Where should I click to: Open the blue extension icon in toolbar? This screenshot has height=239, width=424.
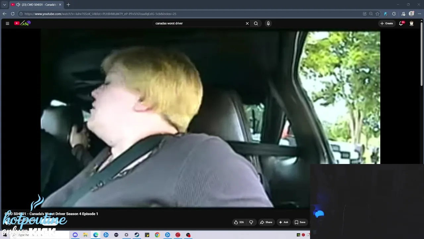[386, 14]
